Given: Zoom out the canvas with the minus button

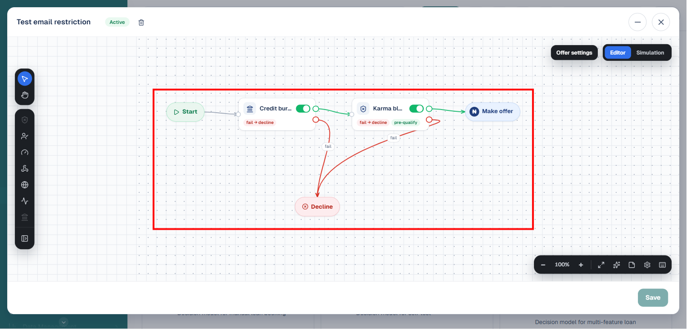Looking at the screenshot, I should click(x=543, y=265).
